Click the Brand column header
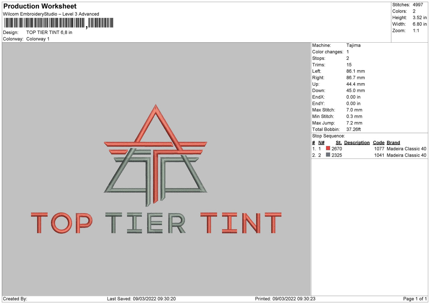This screenshot has width=430, height=304. pyautogui.click(x=393, y=142)
